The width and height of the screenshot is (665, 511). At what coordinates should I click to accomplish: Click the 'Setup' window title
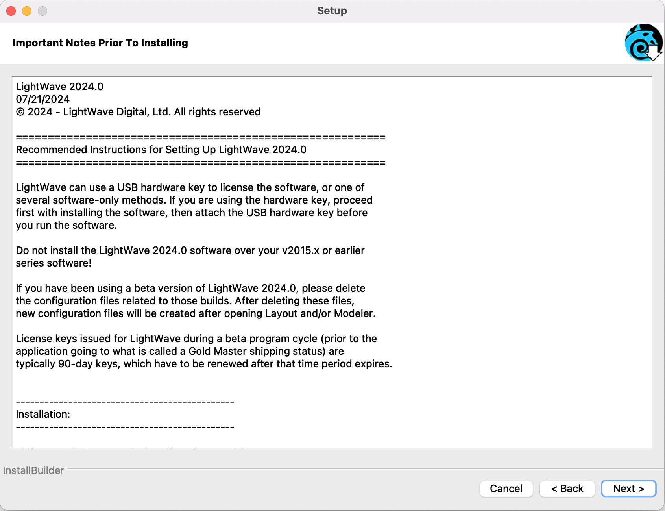click(x=332, y=11)
